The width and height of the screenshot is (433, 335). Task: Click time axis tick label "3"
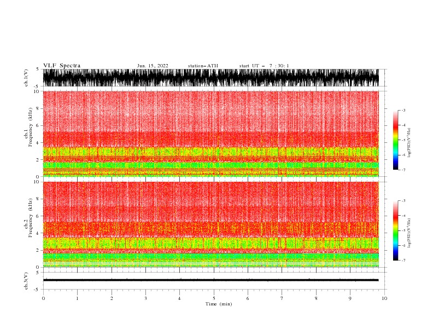[x=145, y=298]
